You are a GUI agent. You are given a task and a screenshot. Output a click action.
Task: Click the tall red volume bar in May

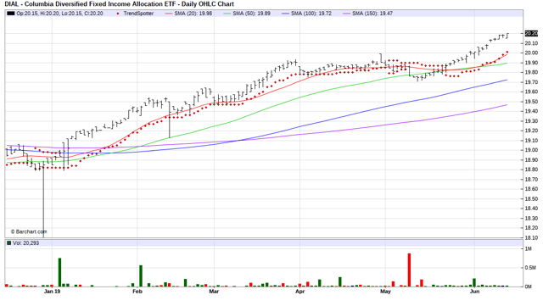409,270
